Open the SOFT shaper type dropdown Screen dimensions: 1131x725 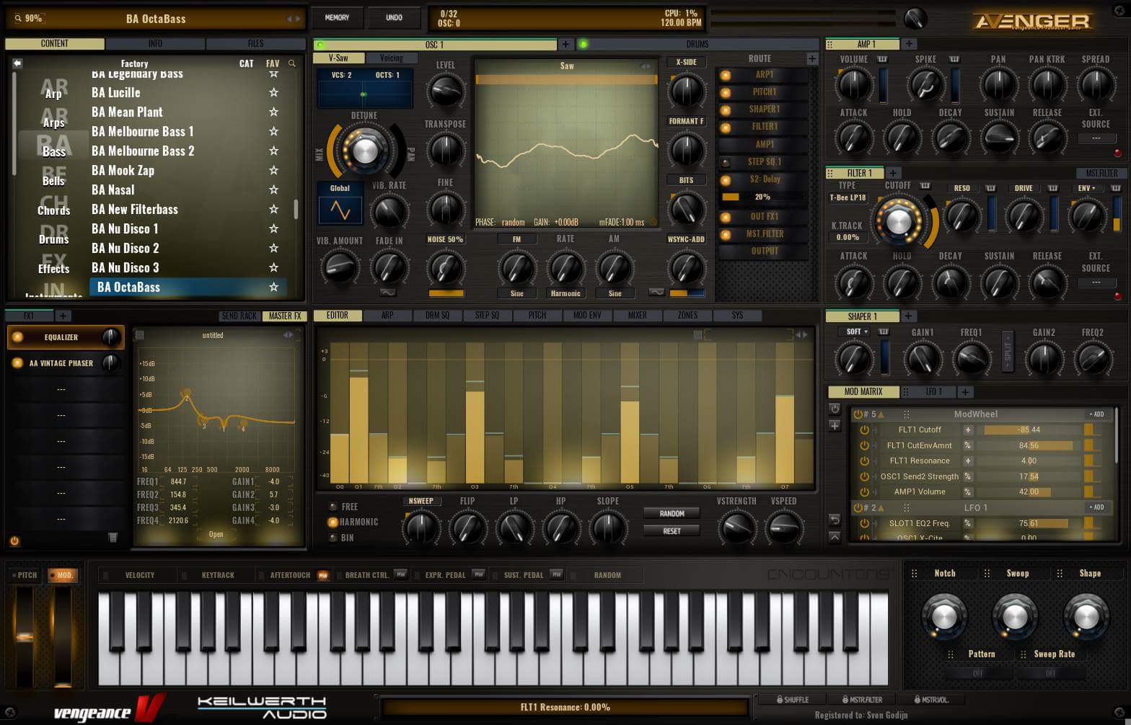[857, 332]
